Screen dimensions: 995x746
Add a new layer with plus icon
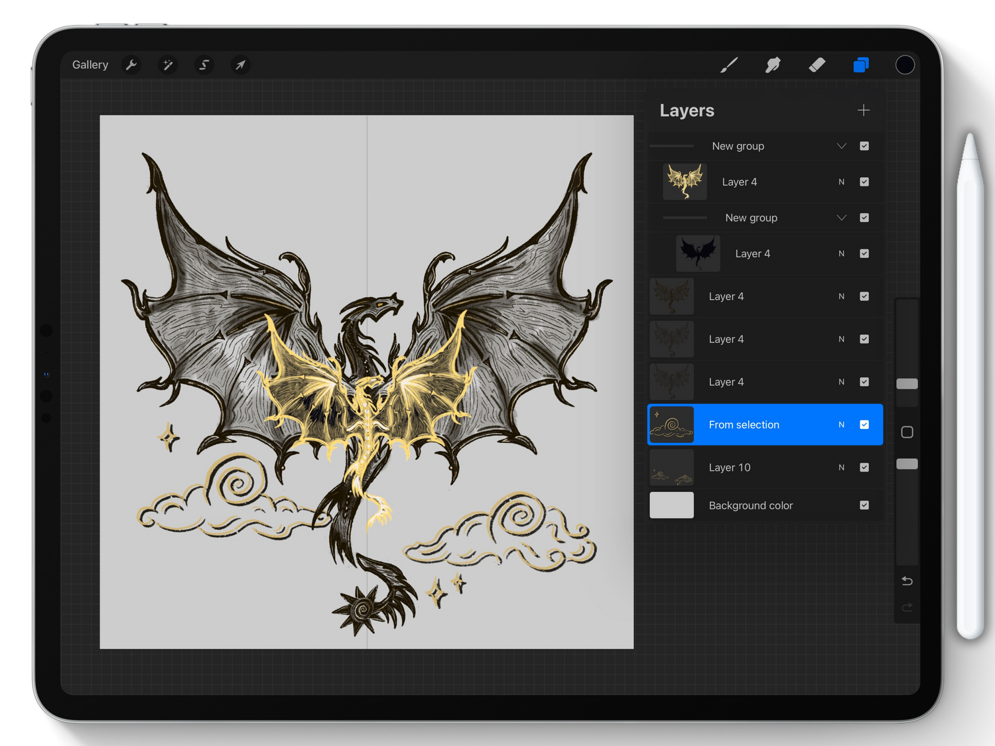click(863, 110)
